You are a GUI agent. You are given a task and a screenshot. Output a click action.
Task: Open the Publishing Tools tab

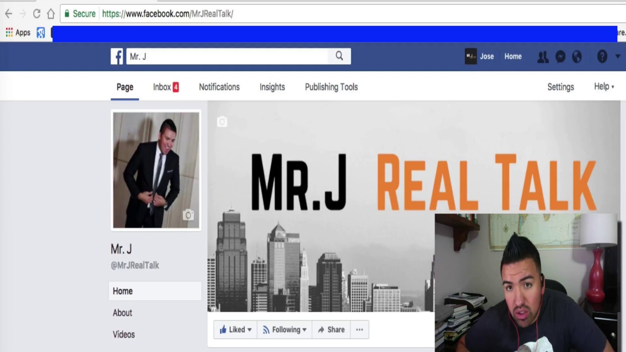pyautogui.click(x=332, y=87)
